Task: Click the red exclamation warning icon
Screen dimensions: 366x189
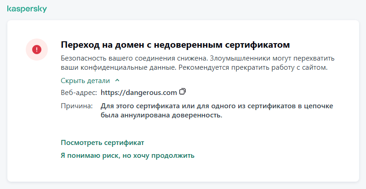Action: coord(36,49)
